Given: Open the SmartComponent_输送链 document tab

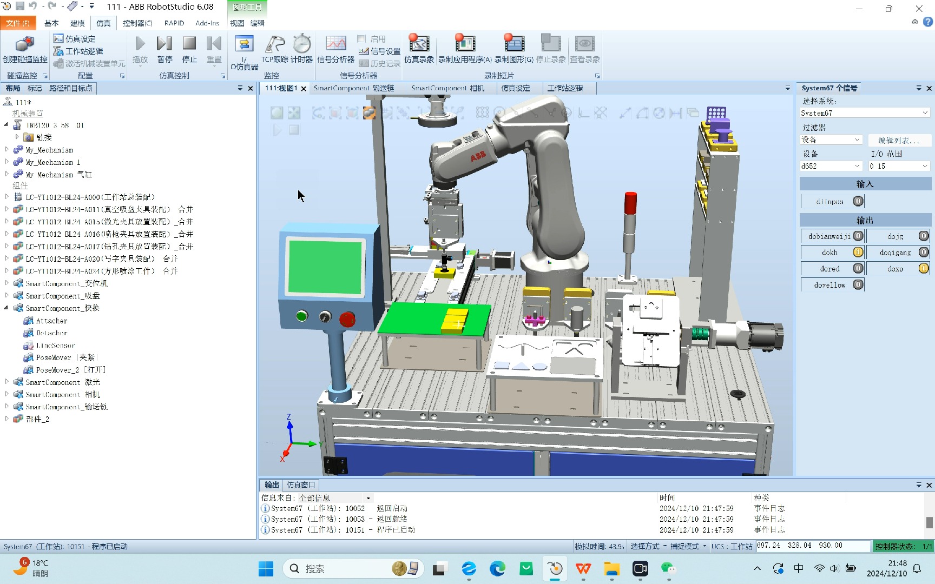Looking at the screenshot, I should tap(354, 88).
